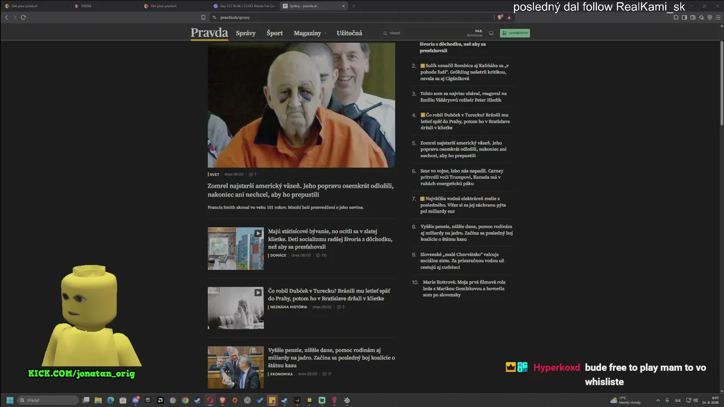The height and width of the screenshot is (407, 724).
Task: Open the NEZNÁMA HISTÓRIA category tag
Action: pos(288,307)
